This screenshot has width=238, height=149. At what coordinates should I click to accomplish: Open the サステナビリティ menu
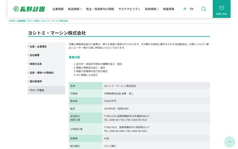click(x=129, y=9)
